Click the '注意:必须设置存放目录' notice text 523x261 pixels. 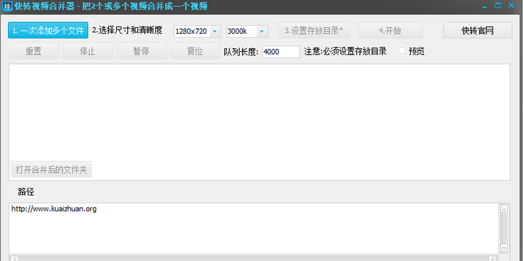[x=346, y=51]
